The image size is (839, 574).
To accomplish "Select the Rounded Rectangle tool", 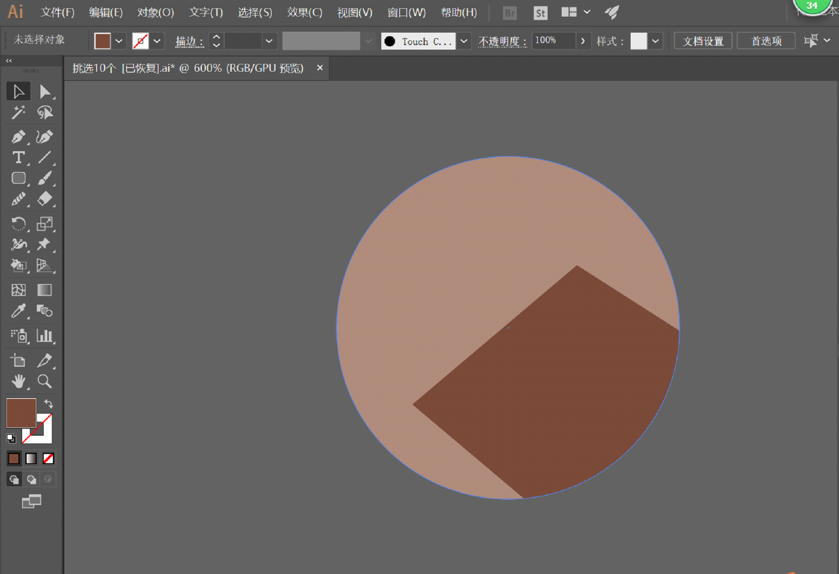I will [x=18, y=178].
